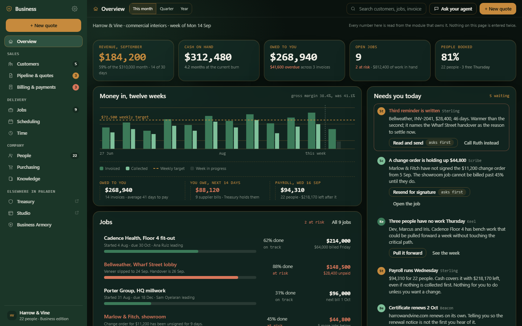Click the Pull it forward button
Viewport: 522px width, 326px height.
click(x=407, y=253)
